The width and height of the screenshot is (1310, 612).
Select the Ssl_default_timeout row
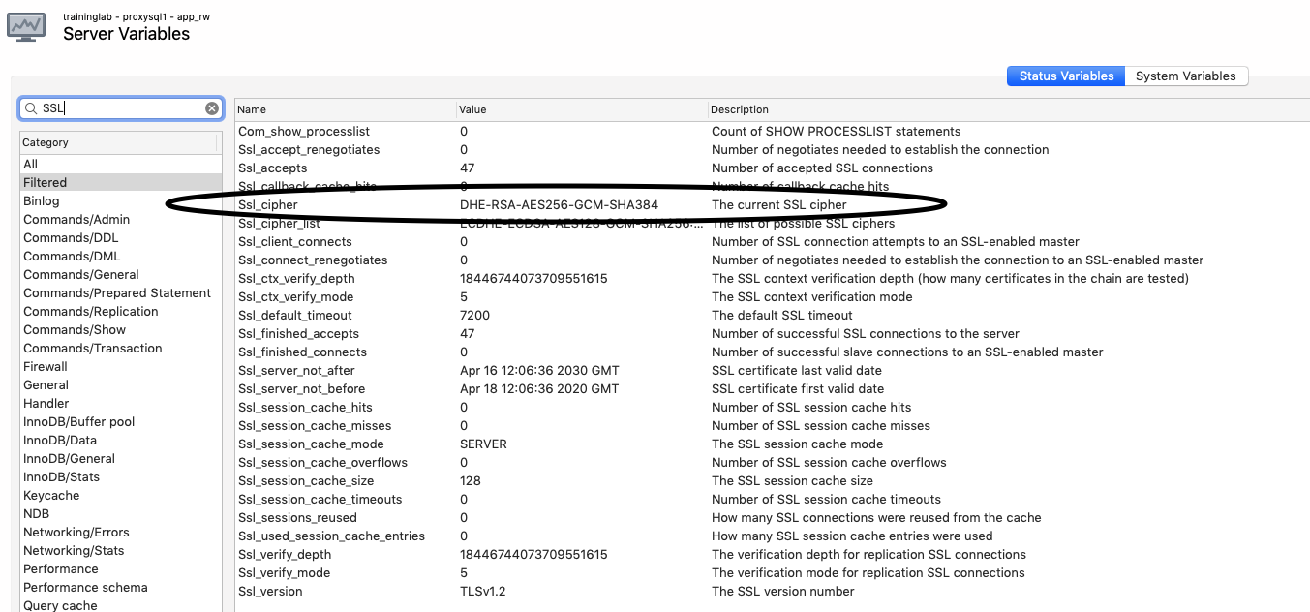(x=387, y=315)
